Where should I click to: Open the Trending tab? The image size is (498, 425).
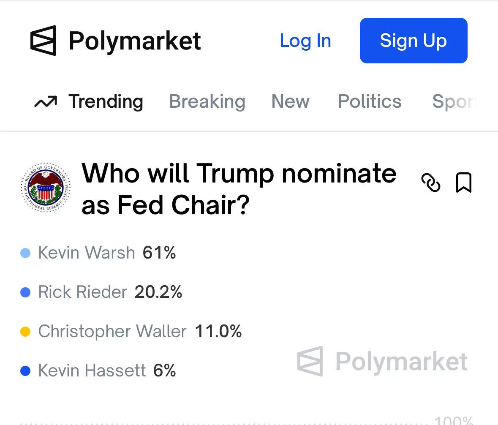[106, 102]
